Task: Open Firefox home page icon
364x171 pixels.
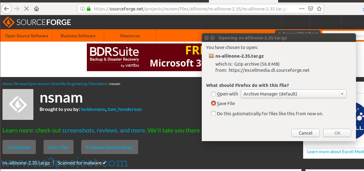Action: (x=36, y=9)
